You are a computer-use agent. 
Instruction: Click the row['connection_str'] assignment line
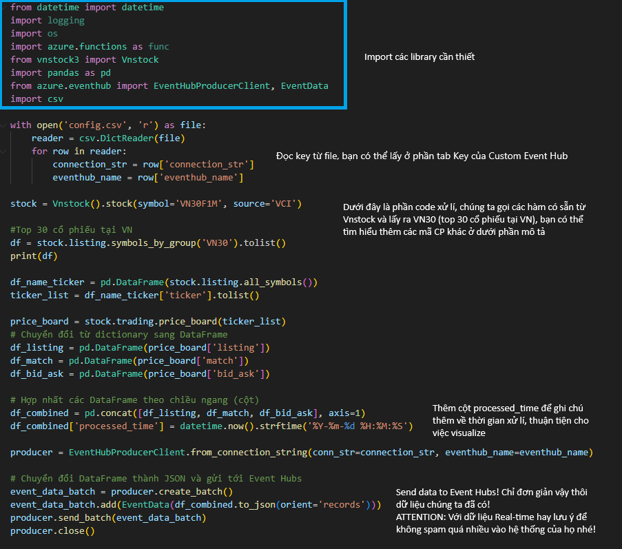(153, 164)
